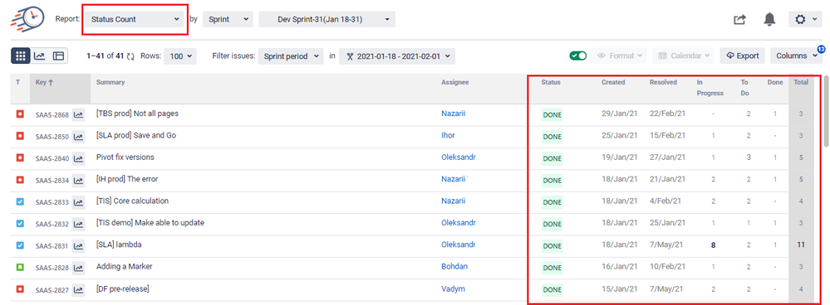The image size is (830, 305).
Task: Sort by In Progress column header
Action: click(x=710, y=87)
